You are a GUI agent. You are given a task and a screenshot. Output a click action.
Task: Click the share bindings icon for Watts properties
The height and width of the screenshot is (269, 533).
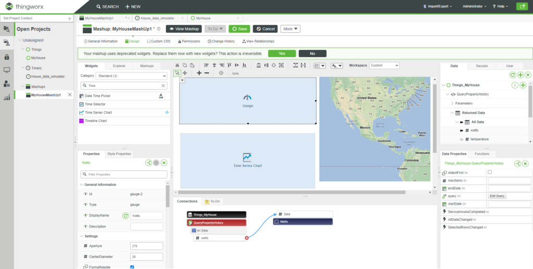tap(148, 163)
